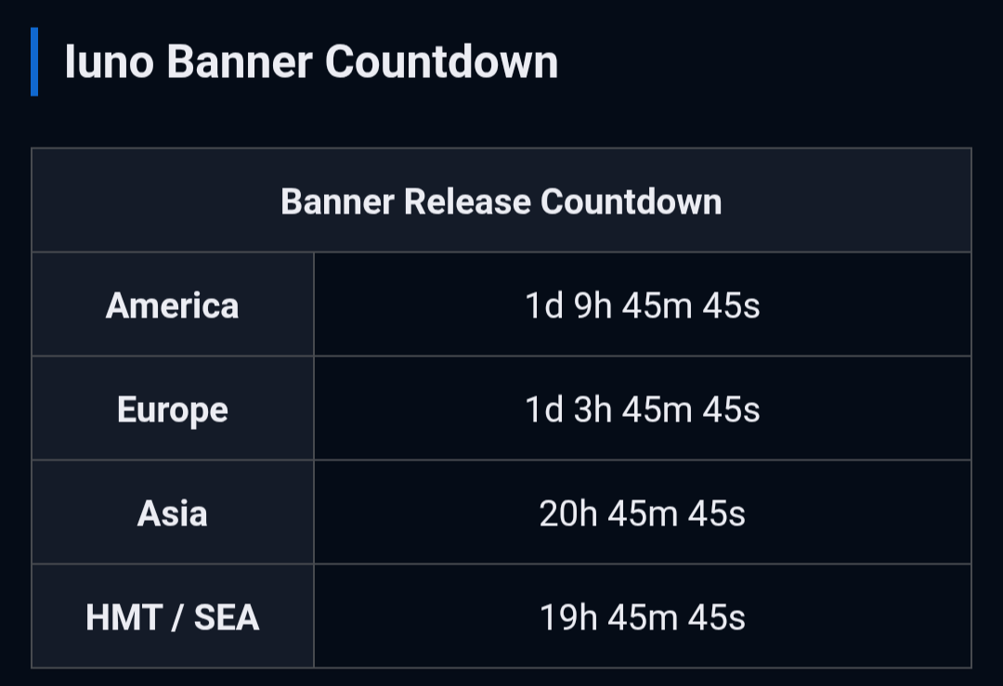Click Asia's 20h 45m 45s countdown

click(643, 513)
